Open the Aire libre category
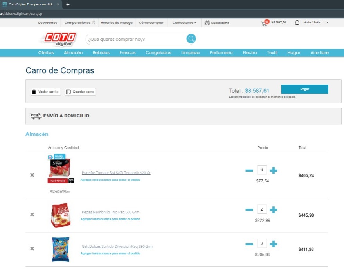The height and width of the screenshot is (269, 344). click(x=319, y=52)
